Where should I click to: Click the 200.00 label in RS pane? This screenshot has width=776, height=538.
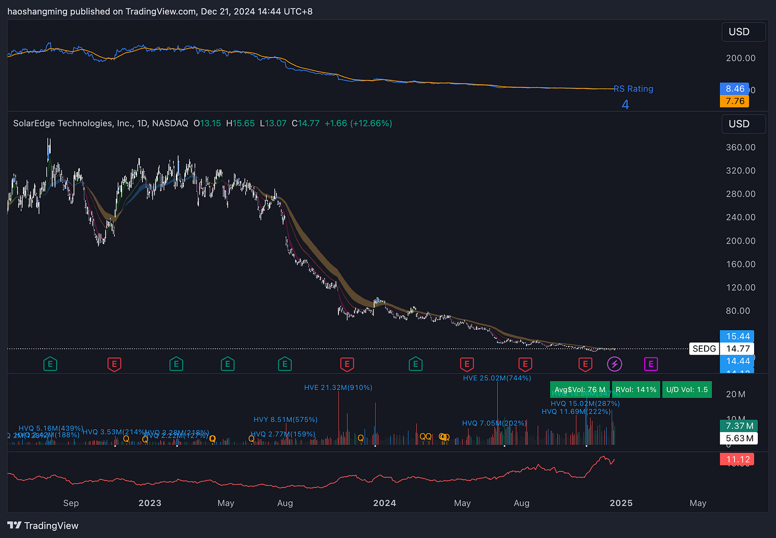coord(741,58)
